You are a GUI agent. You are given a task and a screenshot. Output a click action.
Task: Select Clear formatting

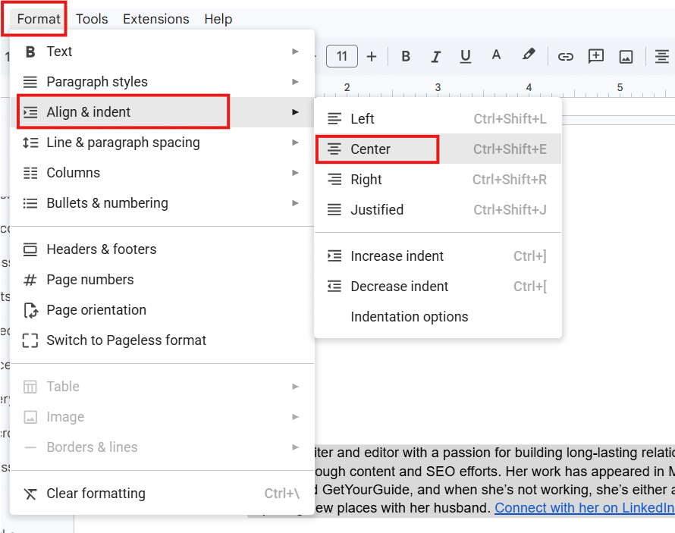(162, 494)
